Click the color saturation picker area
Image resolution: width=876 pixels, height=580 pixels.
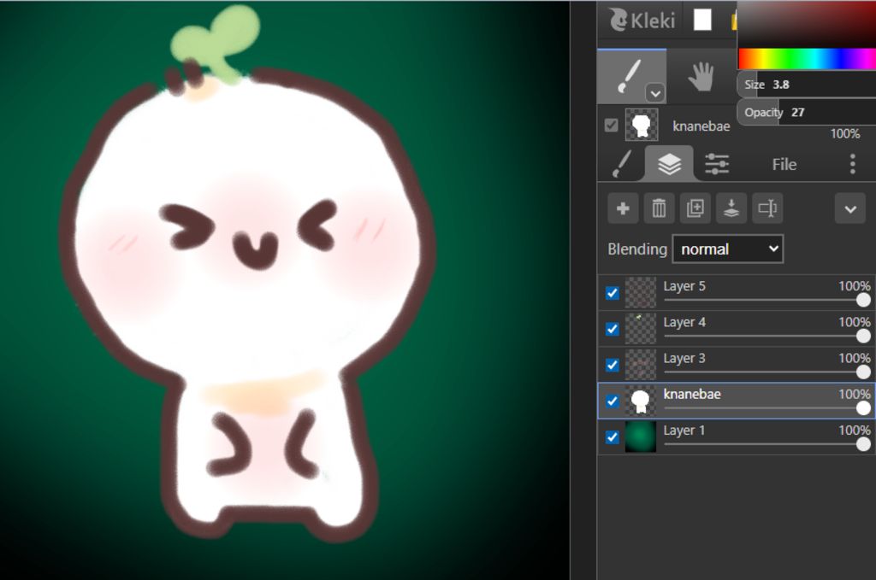(807, 24)
